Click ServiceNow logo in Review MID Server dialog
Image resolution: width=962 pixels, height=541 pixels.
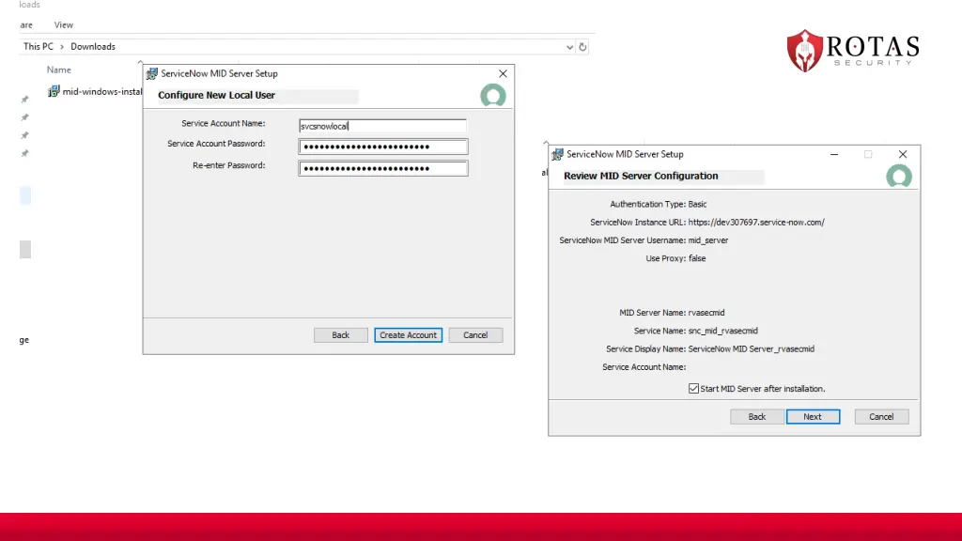coord(899,177)
